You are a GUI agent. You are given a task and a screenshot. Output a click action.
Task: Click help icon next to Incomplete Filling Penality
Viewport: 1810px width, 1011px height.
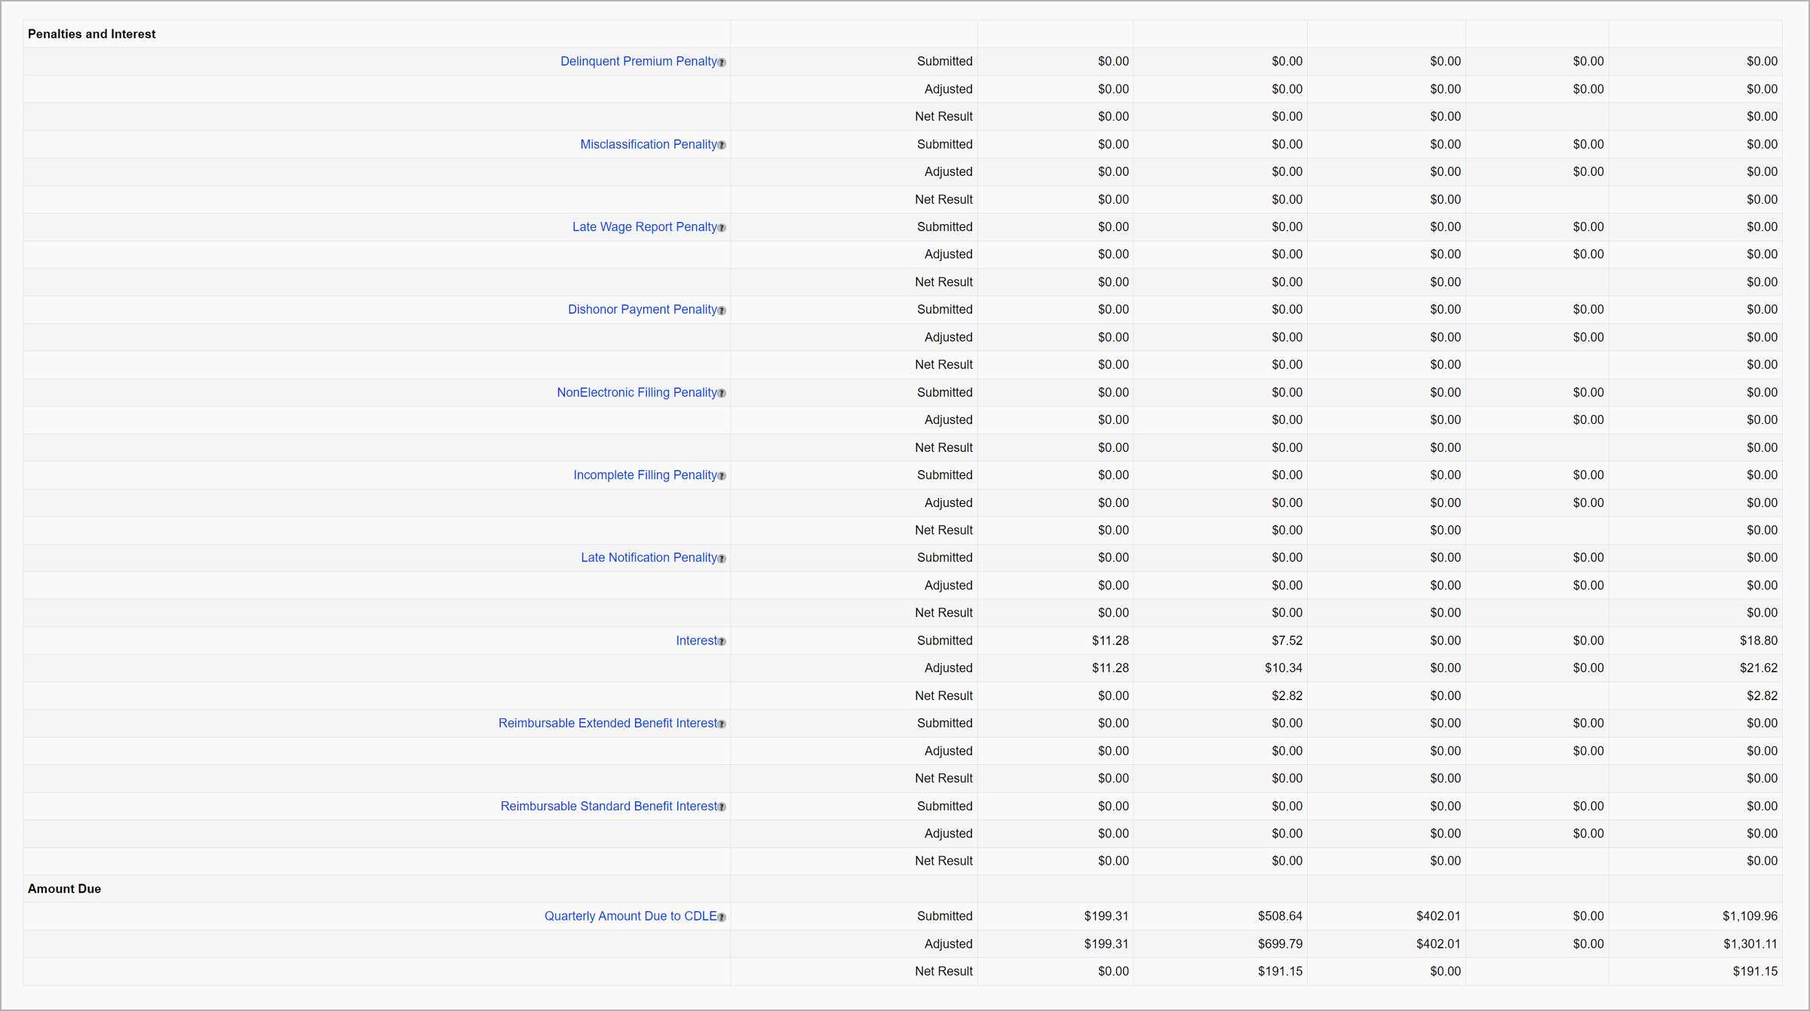pyautogui.click(x=722, y=476)
